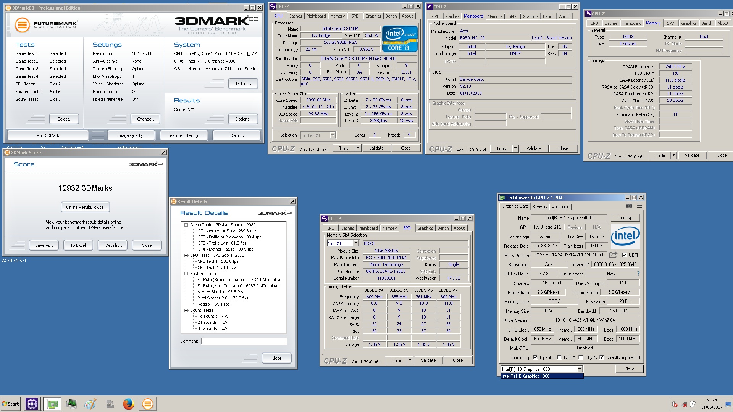The width and height of the screenshot is (733, 412).
Task: Open Tools dropdown arrow in CPU-Z Mainboard window
Action: tap(515, 148)
